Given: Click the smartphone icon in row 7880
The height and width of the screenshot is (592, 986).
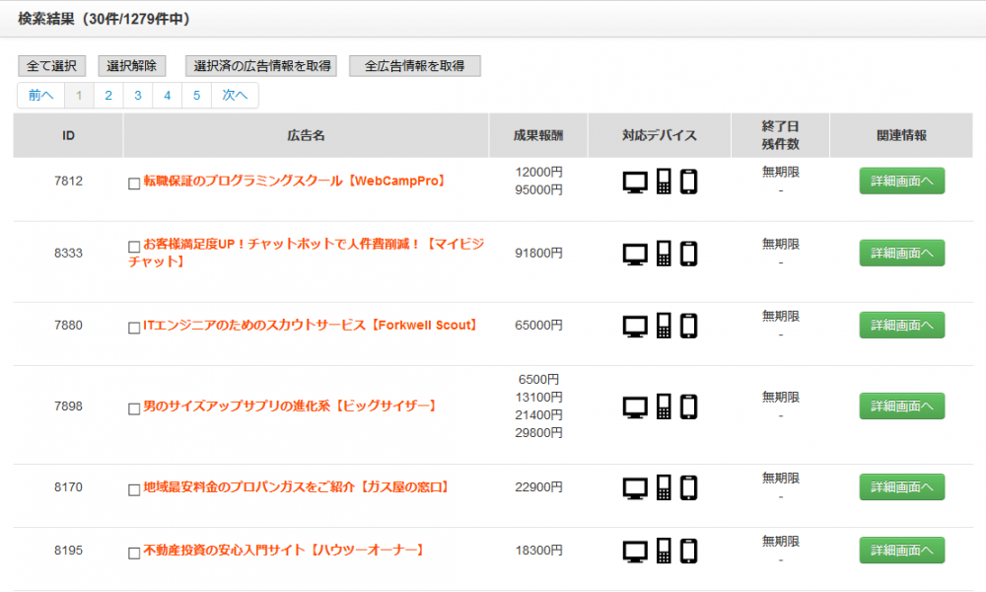Looking at the screenshot, I should [x=688, y=327].
